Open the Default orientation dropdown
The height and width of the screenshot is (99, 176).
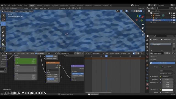(27, 8)
